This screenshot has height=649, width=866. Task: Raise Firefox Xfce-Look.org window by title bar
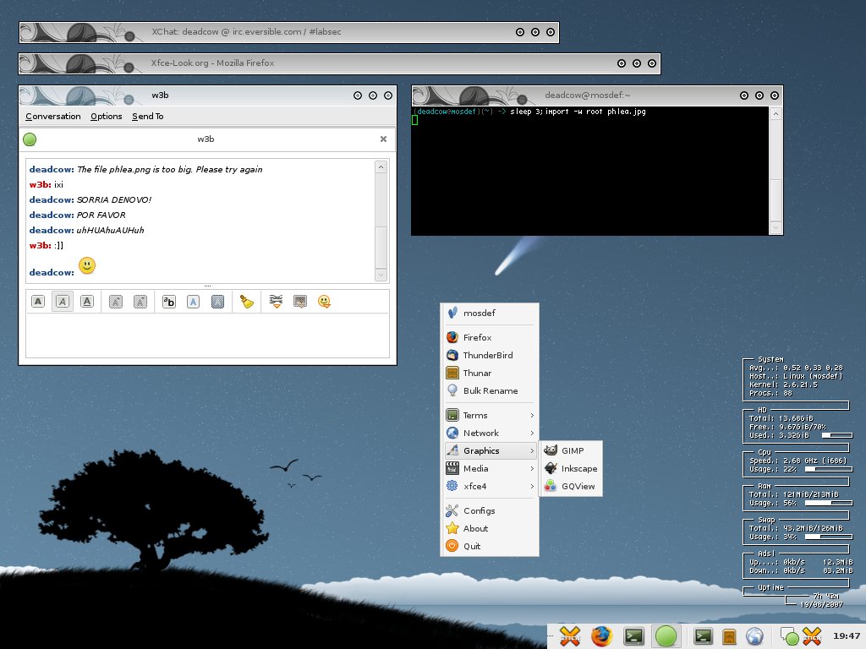[340, 63]
